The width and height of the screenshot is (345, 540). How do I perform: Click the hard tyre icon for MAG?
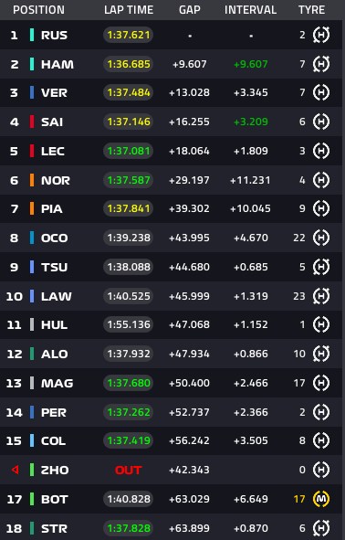click(x=321, y=383)
